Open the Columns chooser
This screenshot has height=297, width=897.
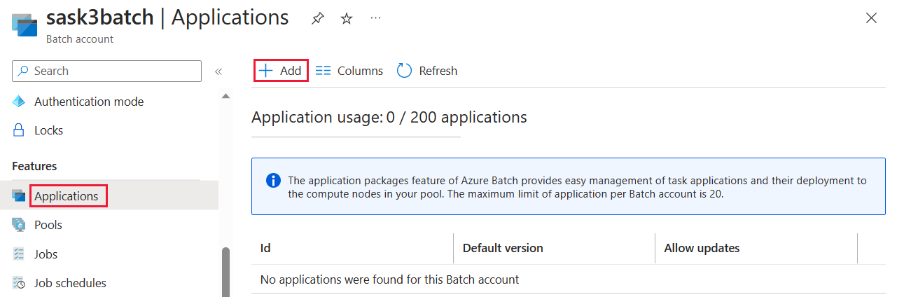click(x=349, y=71)
